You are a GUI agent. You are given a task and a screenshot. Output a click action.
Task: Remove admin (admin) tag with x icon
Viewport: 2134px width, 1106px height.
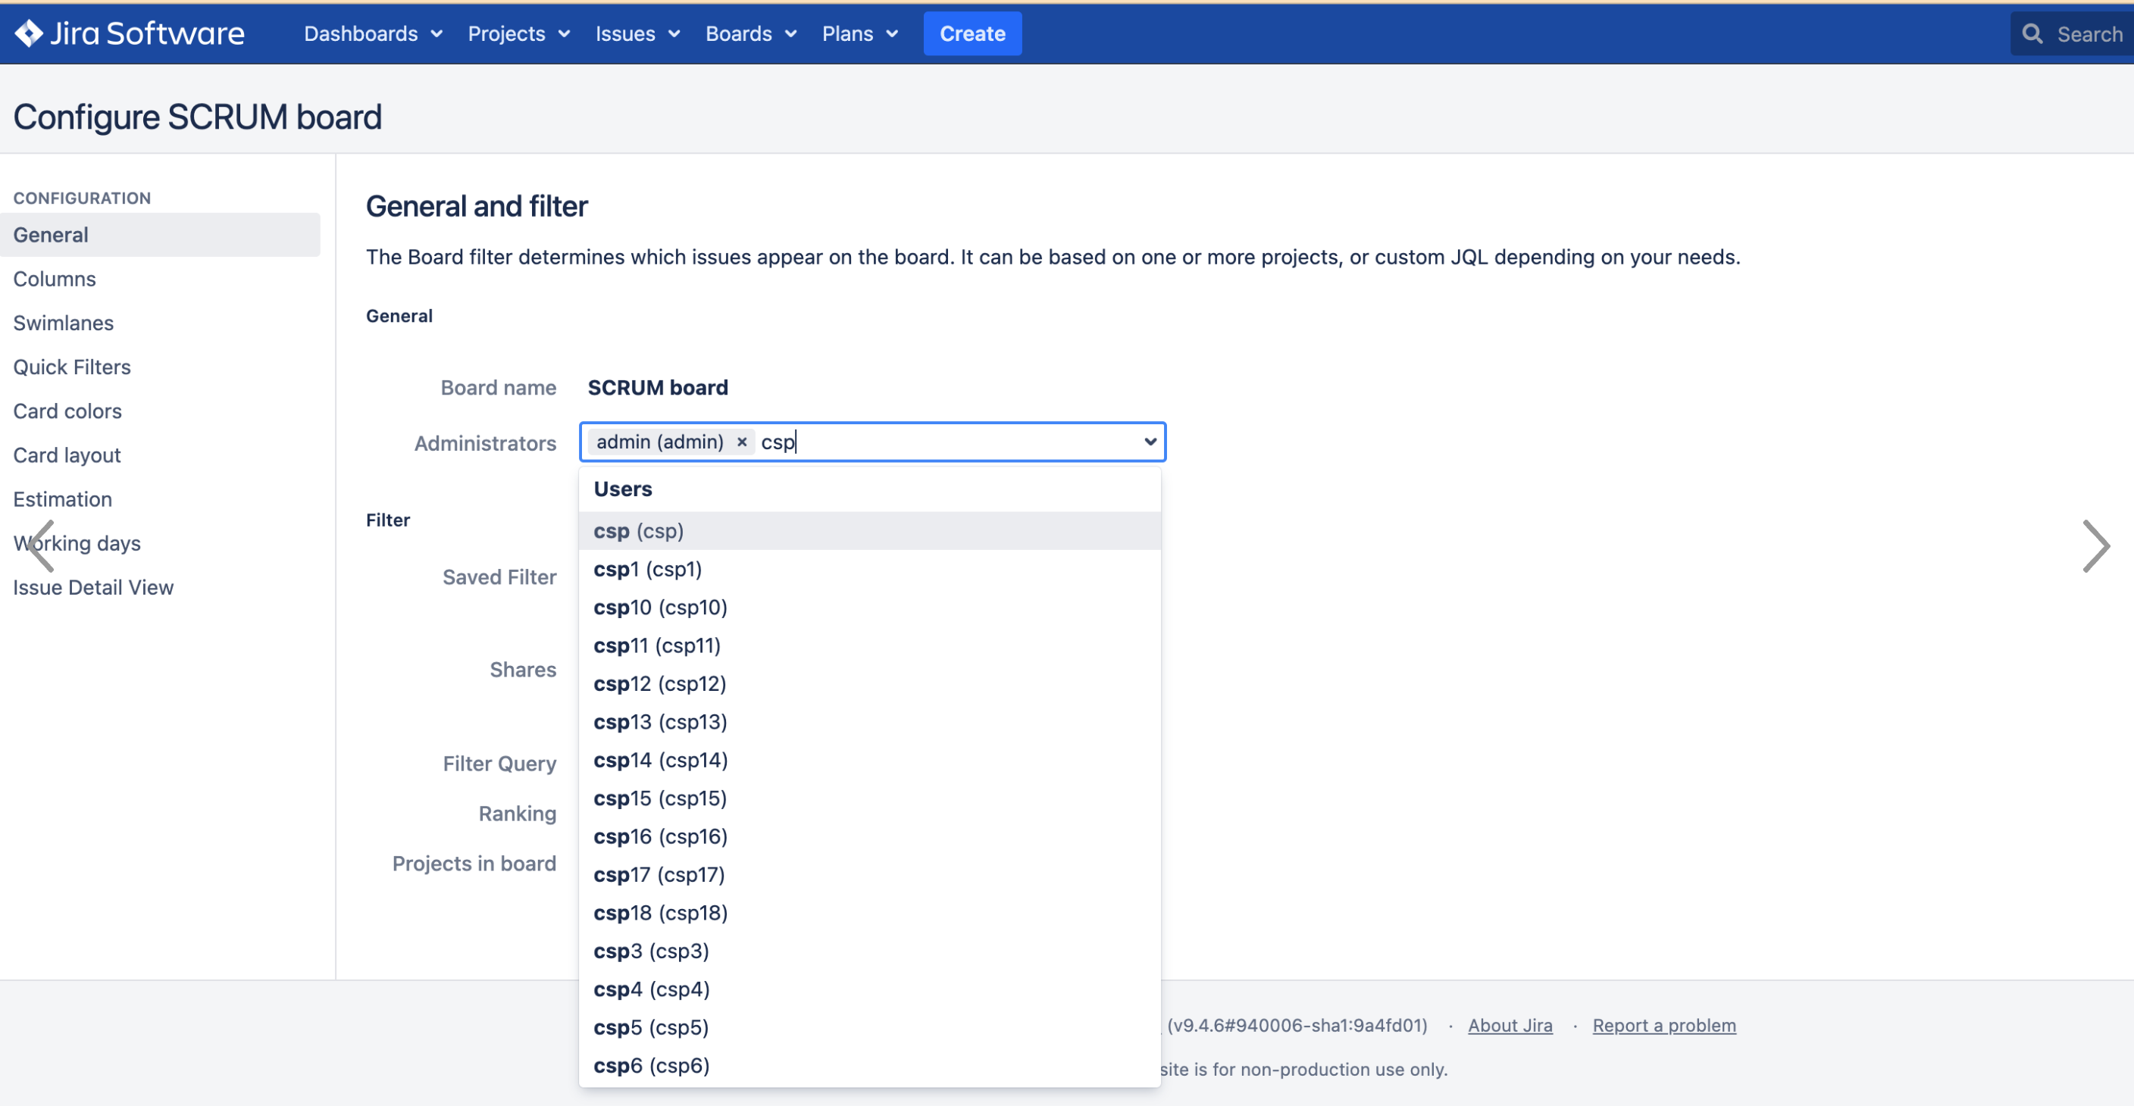(742, 442)
